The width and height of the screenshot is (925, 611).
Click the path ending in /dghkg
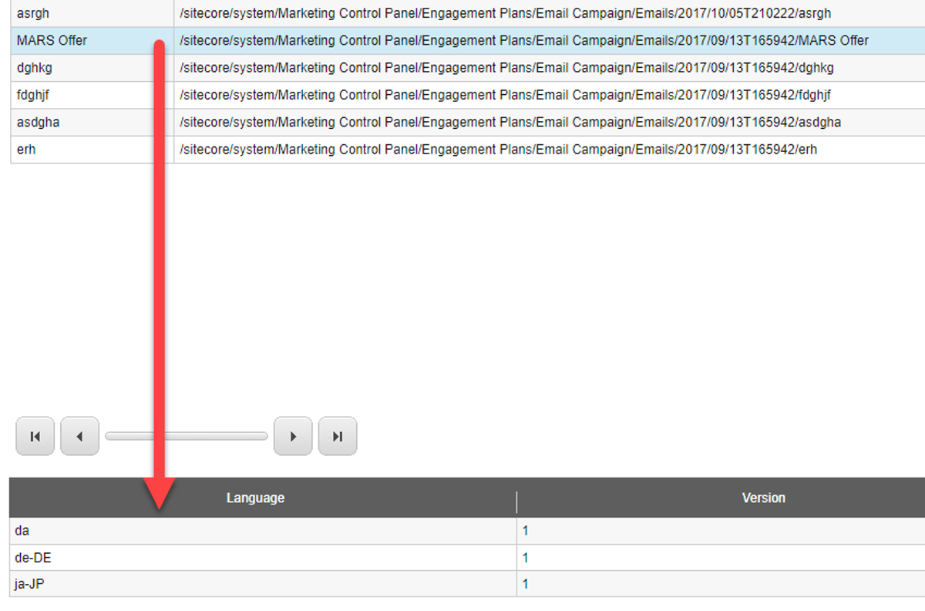click(x=506, y=68)
